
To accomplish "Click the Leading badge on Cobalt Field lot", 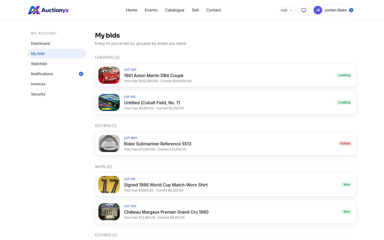I will [344, 103].
